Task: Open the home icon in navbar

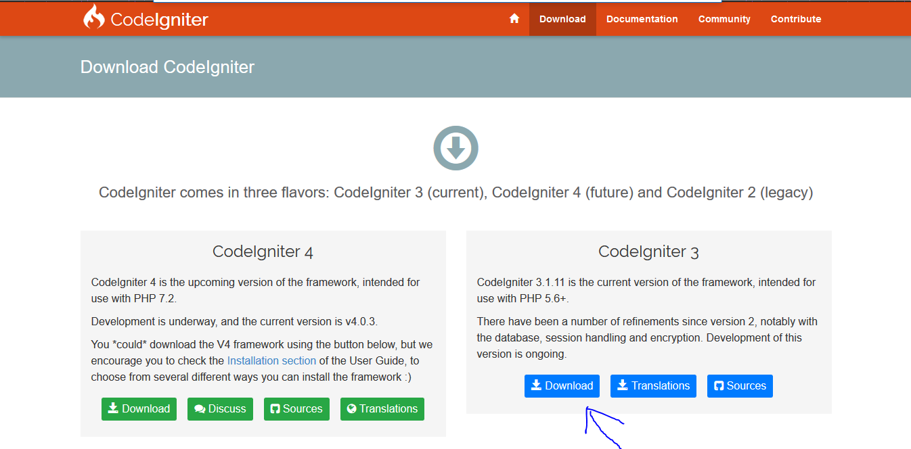Action: tap(514, 19)
